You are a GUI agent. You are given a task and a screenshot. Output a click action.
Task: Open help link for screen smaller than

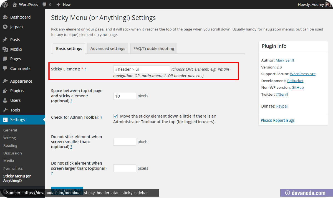point(71,147)
